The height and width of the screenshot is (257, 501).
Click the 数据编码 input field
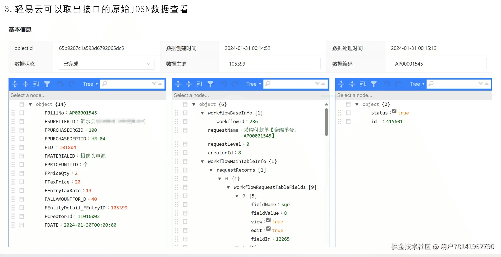pos(439,64)
